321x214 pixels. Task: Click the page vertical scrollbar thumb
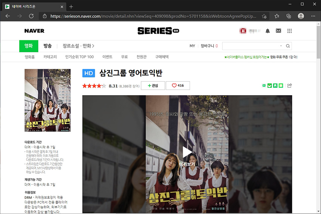[318, 42]
